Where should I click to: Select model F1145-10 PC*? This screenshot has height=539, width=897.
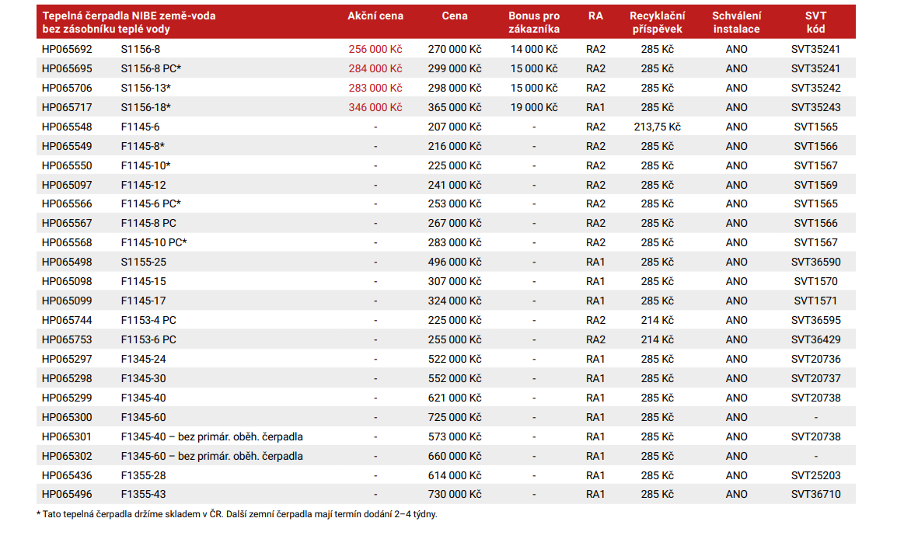coord(154,242)
